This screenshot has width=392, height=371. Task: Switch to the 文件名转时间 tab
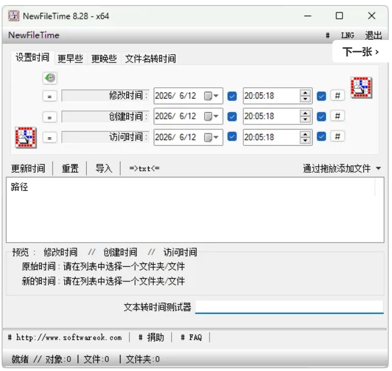click(150, 59)
